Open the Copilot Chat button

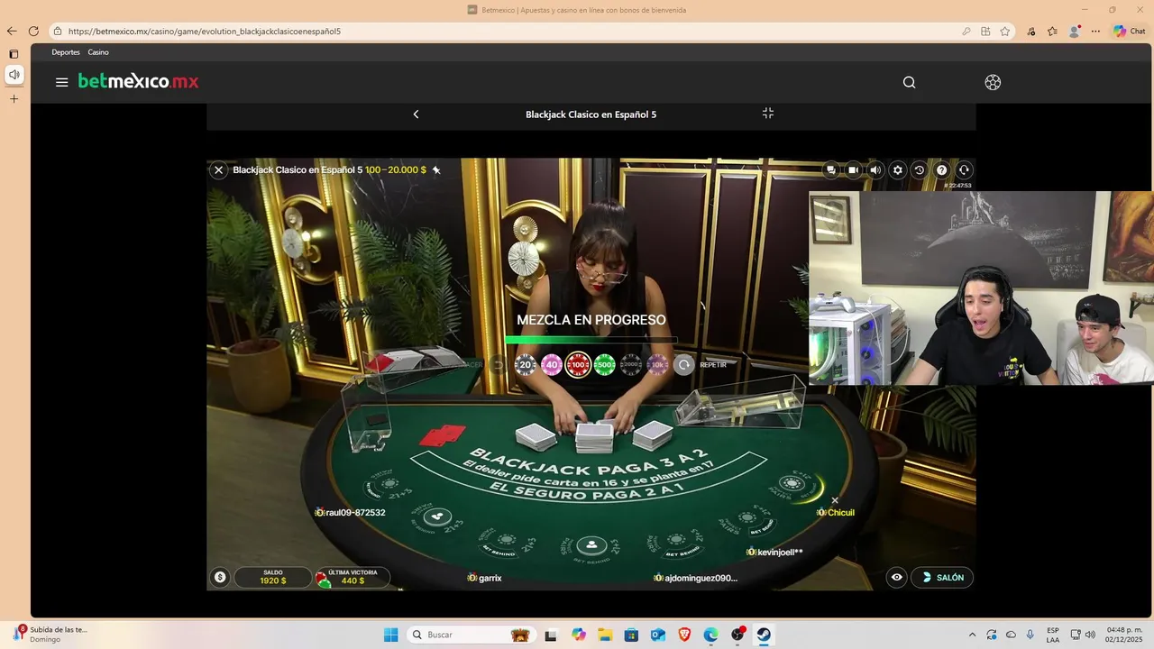click(x=1130, y=31)
